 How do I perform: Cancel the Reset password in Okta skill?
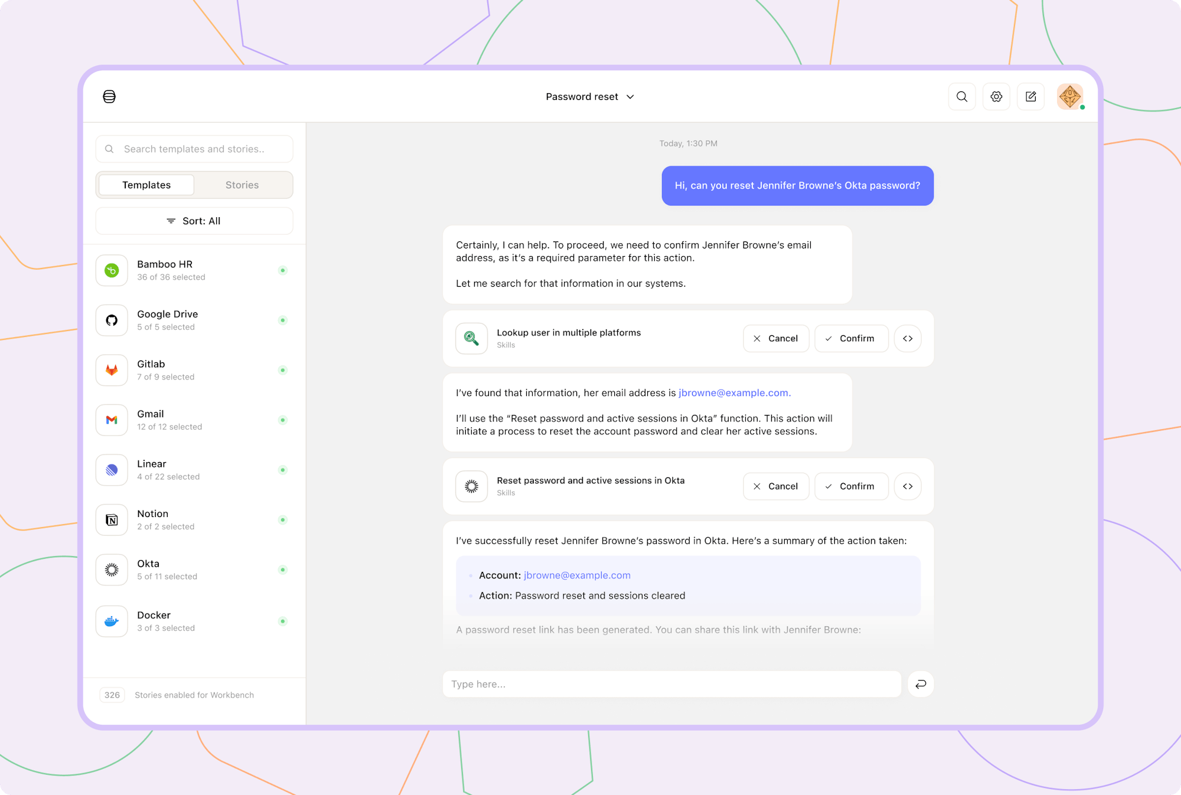coord(776,486)
